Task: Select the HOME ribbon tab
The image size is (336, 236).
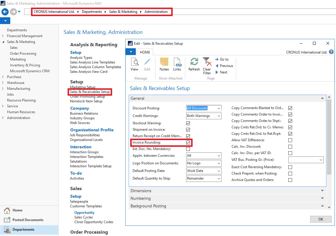Action: pos(145,52)
